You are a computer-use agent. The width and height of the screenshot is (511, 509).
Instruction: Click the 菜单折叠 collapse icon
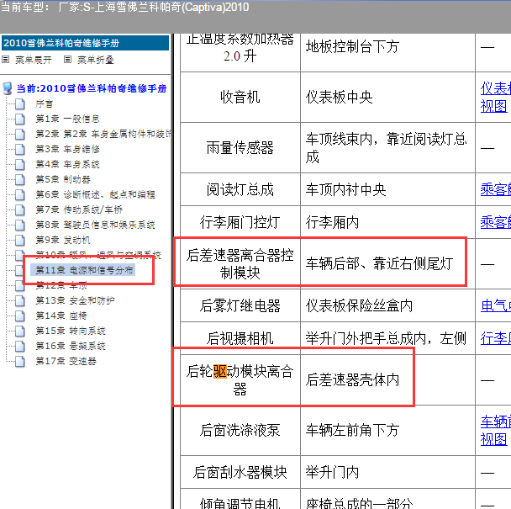[67, 60]
